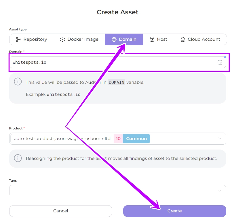Select the Domain asset type tab
This screenshot has height=223, width=236.
[x=124, y=39]
